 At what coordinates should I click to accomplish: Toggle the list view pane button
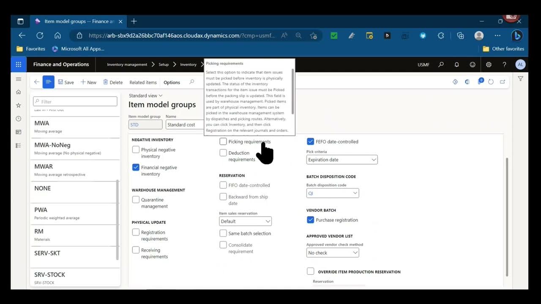48,82
